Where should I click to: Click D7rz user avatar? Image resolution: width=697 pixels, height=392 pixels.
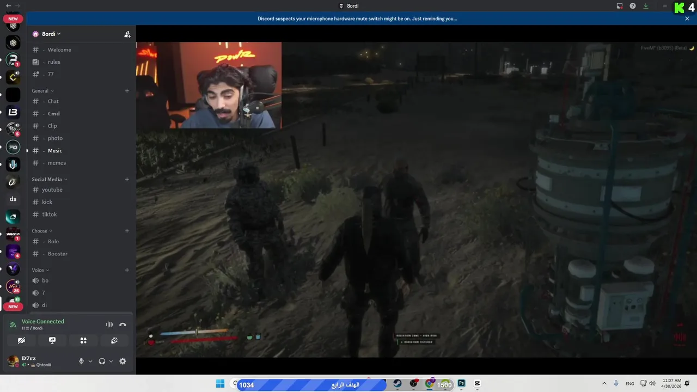coord(13,361)
